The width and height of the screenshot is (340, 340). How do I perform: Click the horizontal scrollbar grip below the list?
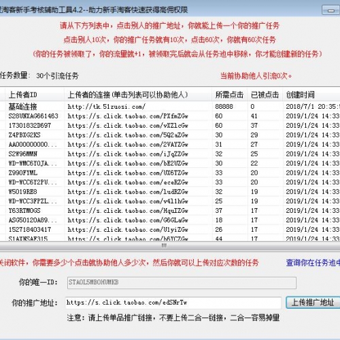coord(164,245)
